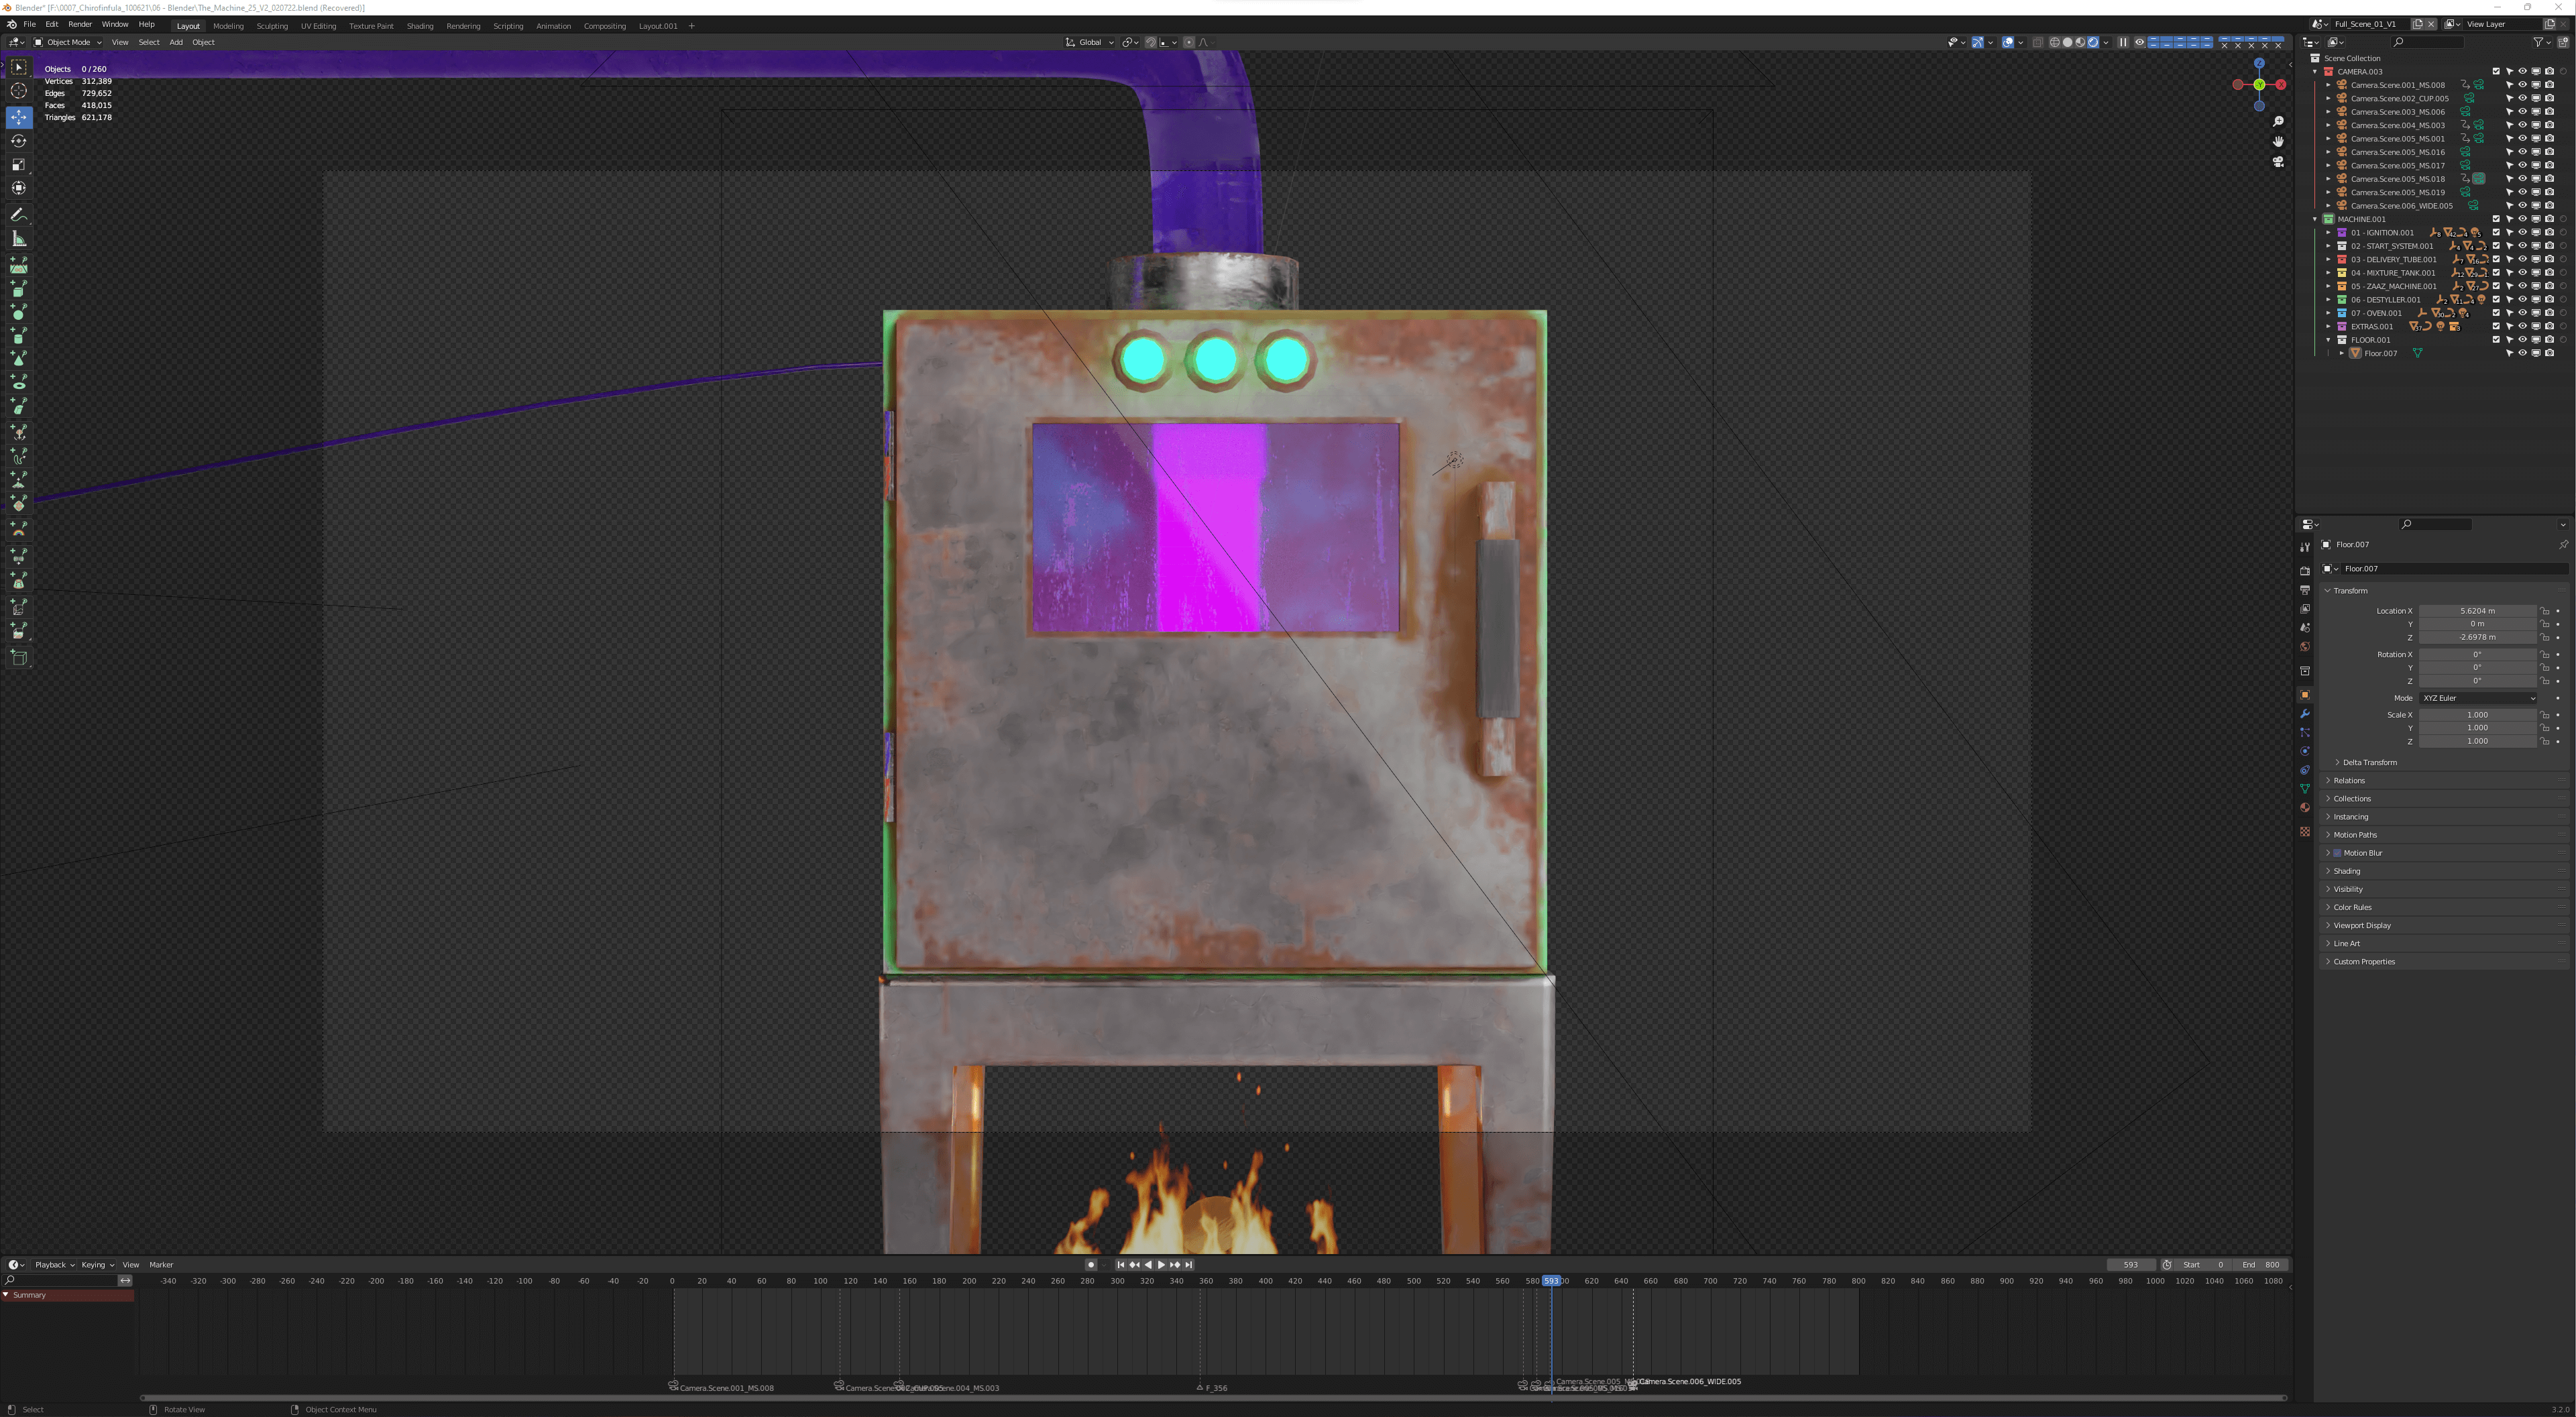Click the hand pan view icon

(2278, 141)
